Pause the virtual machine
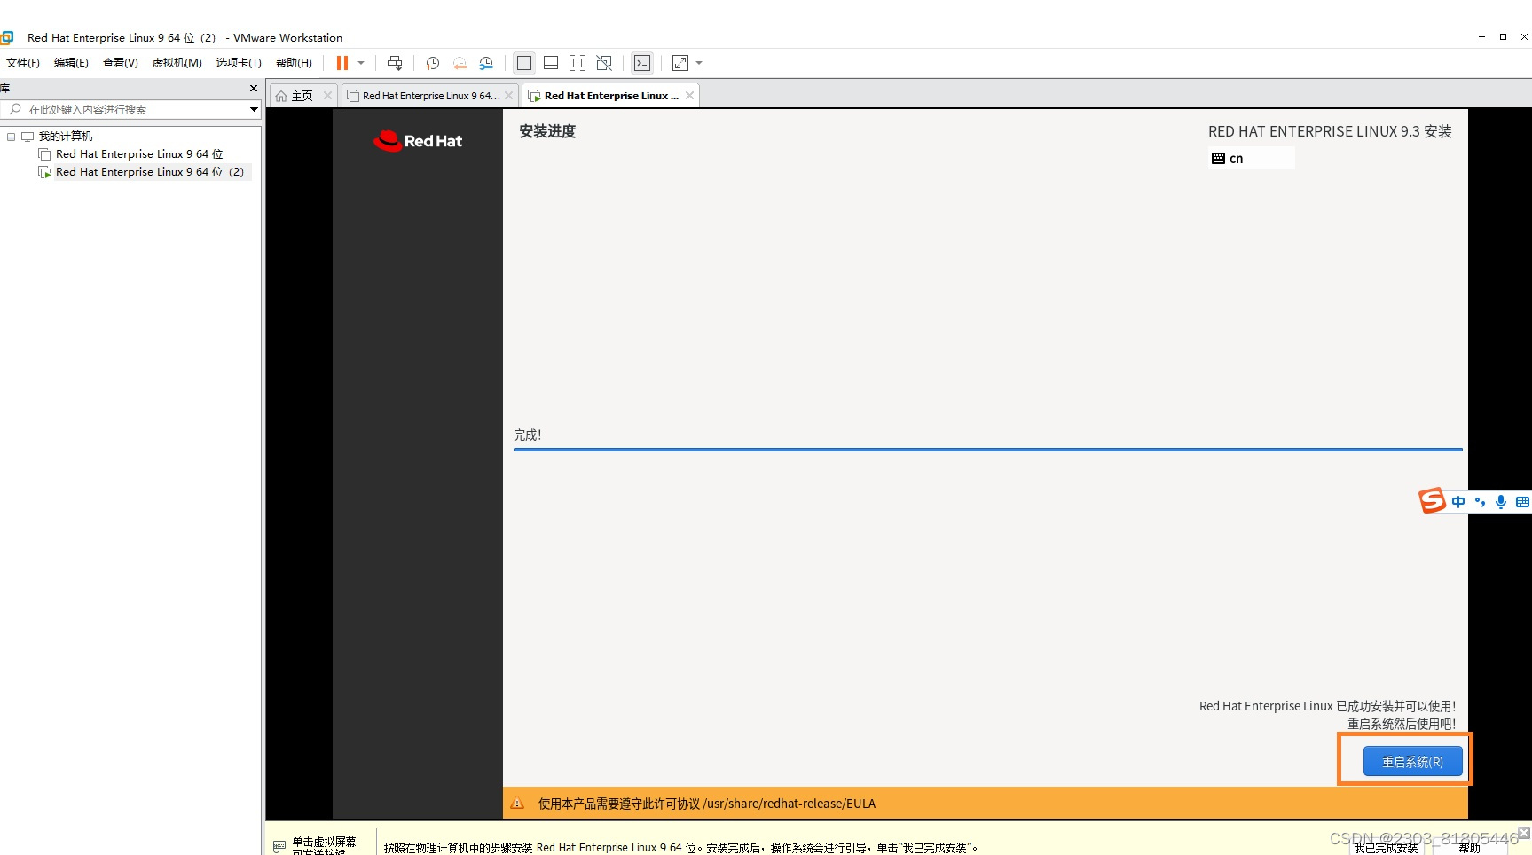This screenshot has width=1532, height=855. pyautogui.click(x=342, y=63)
